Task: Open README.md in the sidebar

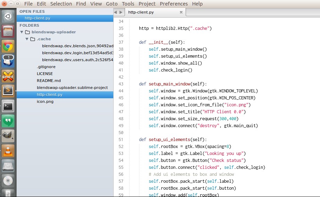Action: click(49, 81)
